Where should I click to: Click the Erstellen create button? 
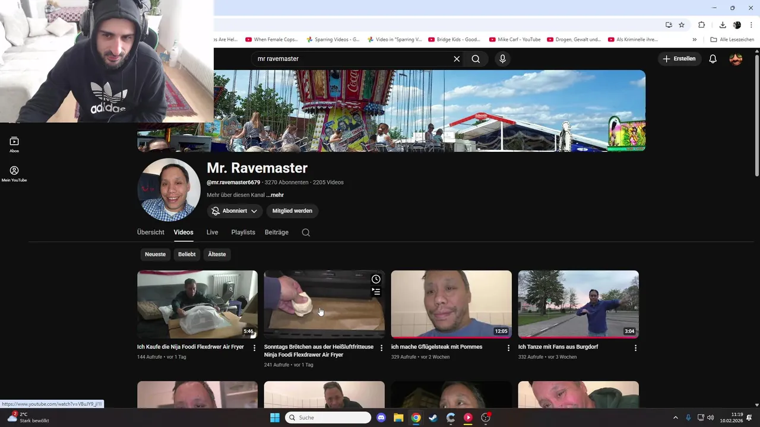[x=679, y=59]
